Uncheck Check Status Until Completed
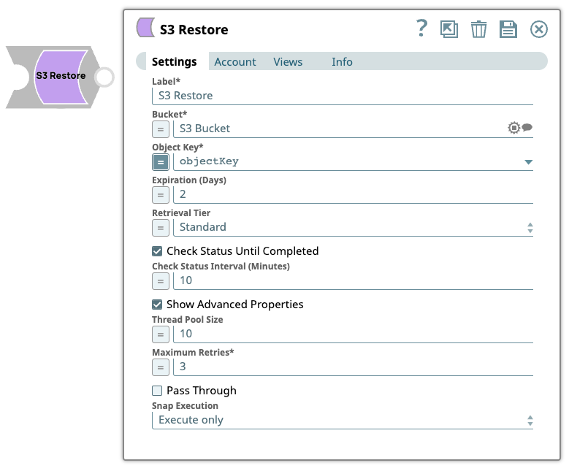This screenshot has height=471, width=569. click(x=157, y=251)
